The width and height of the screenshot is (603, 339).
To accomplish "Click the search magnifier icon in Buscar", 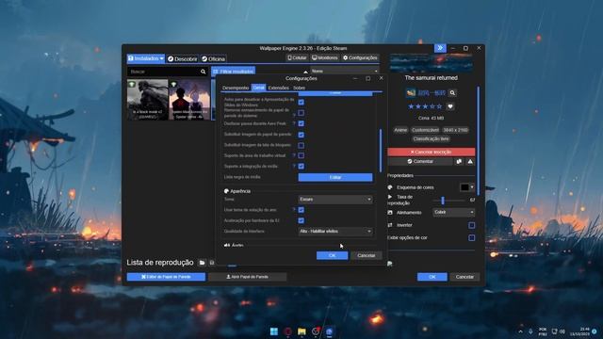I will (x=204, y=72).
